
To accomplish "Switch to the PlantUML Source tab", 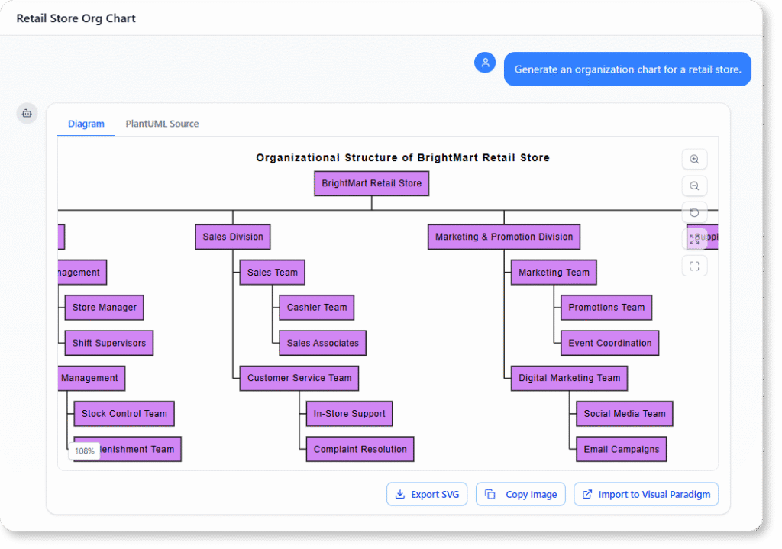I will (x=161, y=123).
